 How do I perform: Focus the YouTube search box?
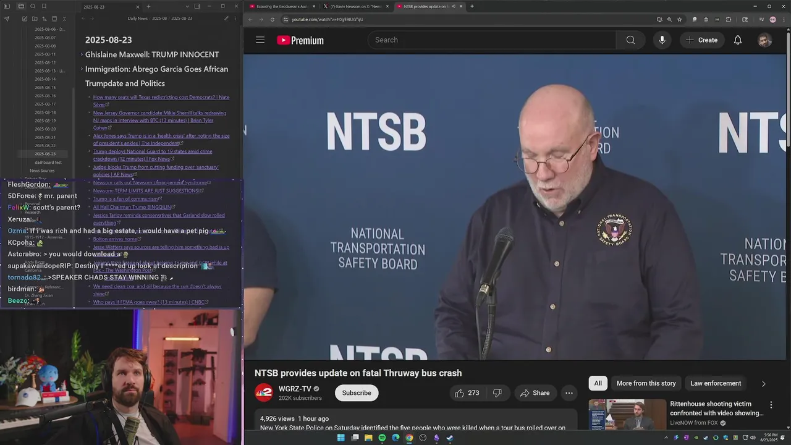(492, 40)
